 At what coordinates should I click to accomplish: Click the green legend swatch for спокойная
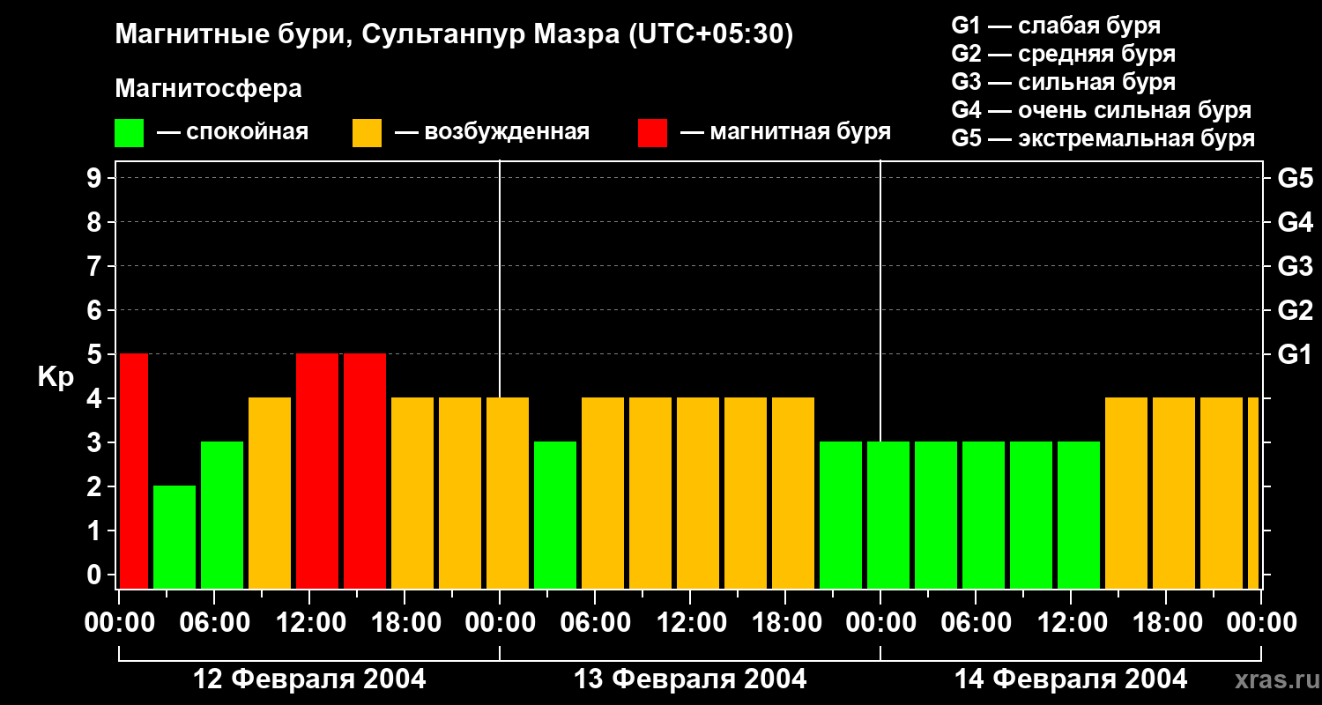point(129,133)
